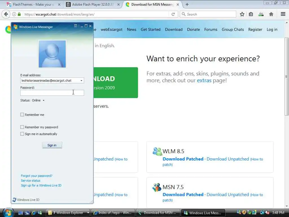Screen dimensions: 289x217
Task: Click Sign up for a Windows Live ID
Action: [x=41, y=185]
